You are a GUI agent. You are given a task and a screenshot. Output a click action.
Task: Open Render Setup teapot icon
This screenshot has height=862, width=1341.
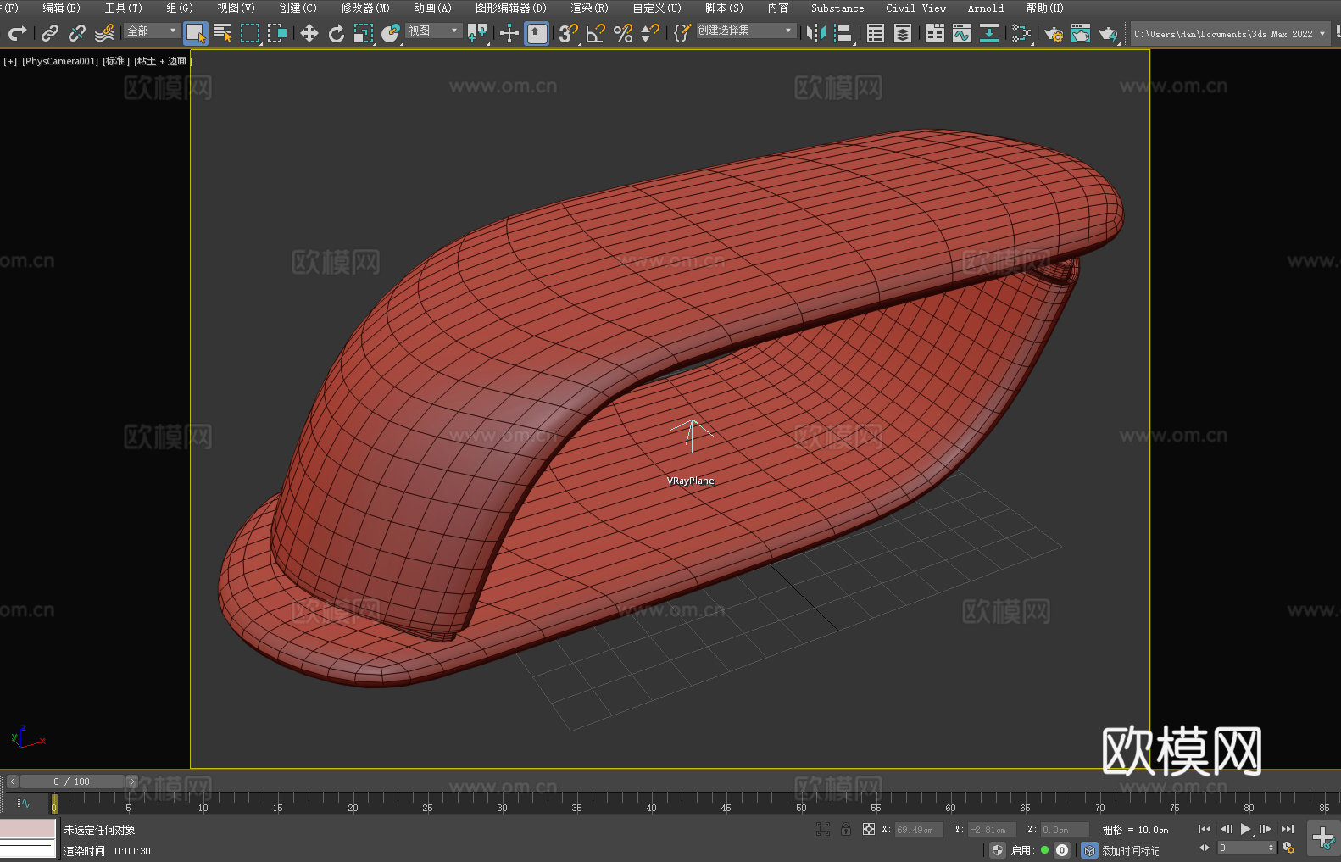pos(1053,33)
